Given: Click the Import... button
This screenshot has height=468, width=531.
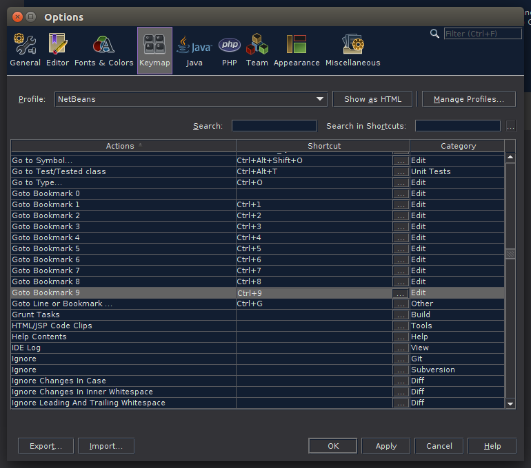Looking at the screenshot, I should 106,446.
